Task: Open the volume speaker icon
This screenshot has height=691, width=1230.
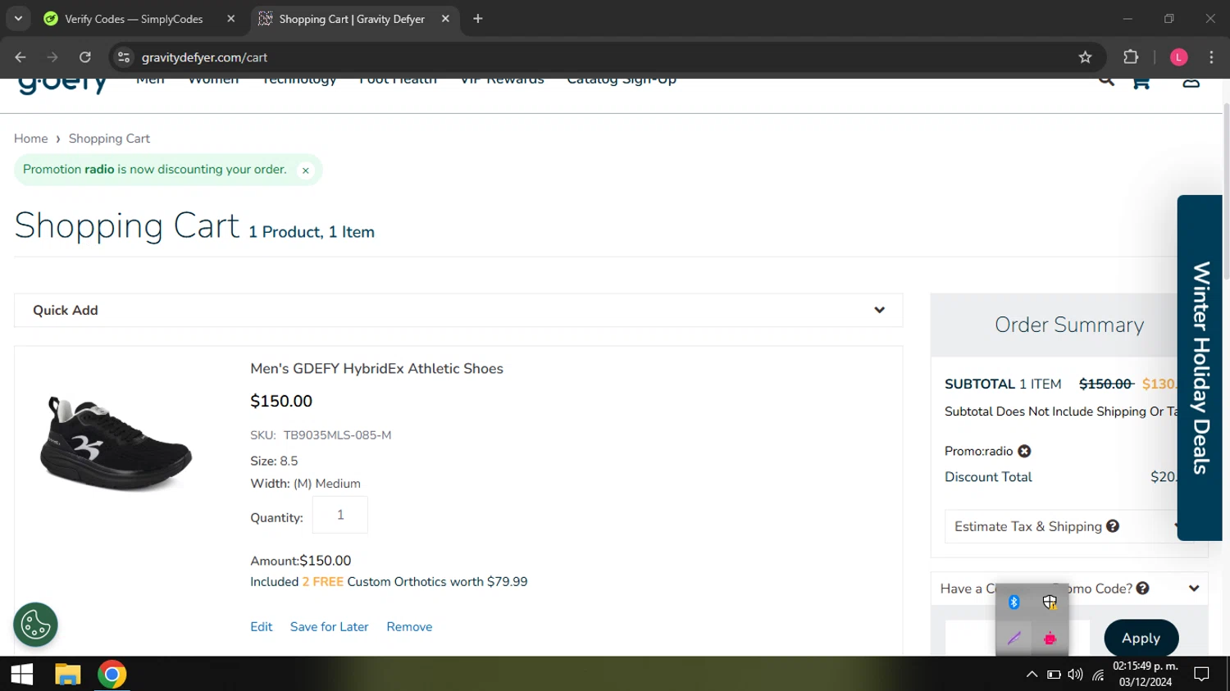Action: tap(1075, 675)
